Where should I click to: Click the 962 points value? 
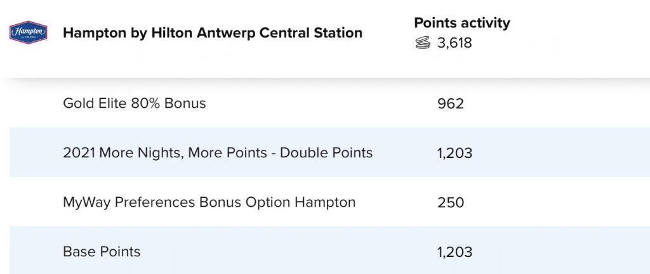[x=451, y=103]
